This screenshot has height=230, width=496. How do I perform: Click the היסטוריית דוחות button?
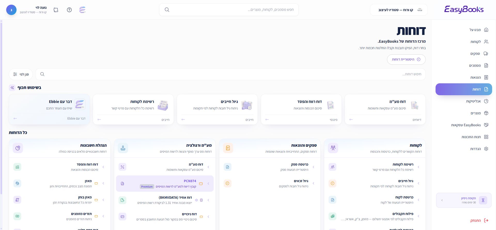tap(406, 60)
